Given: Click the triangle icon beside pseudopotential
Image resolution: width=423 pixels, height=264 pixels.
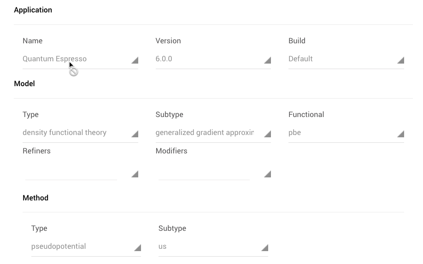Looking at the screenshot, I should tap(138, 248).
